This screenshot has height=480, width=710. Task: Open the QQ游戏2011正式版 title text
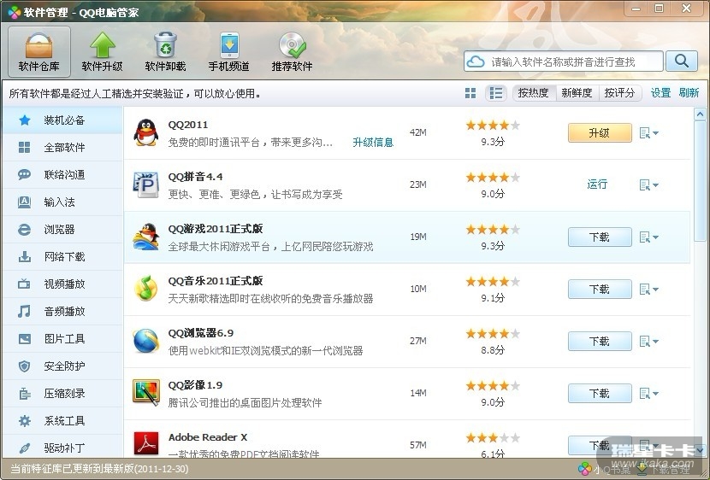click(x=216, y=229)
